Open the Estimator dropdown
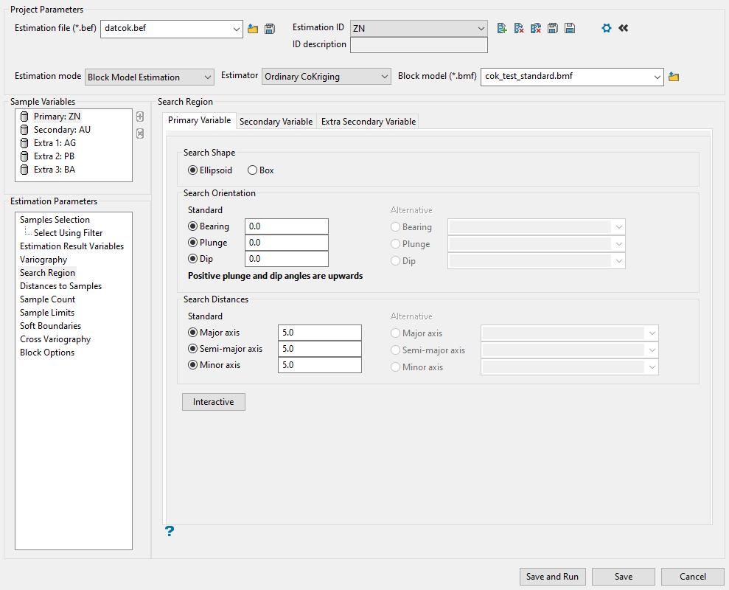 click(x=327, y=77)
